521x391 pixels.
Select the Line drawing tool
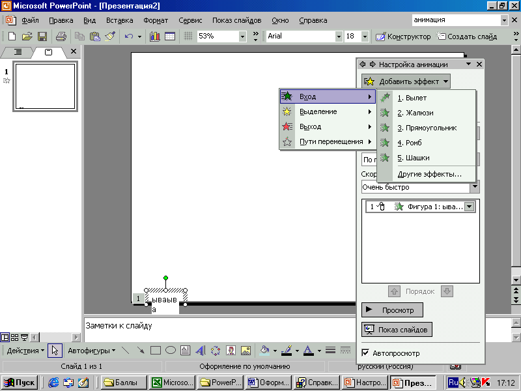[x=126, y=351]
